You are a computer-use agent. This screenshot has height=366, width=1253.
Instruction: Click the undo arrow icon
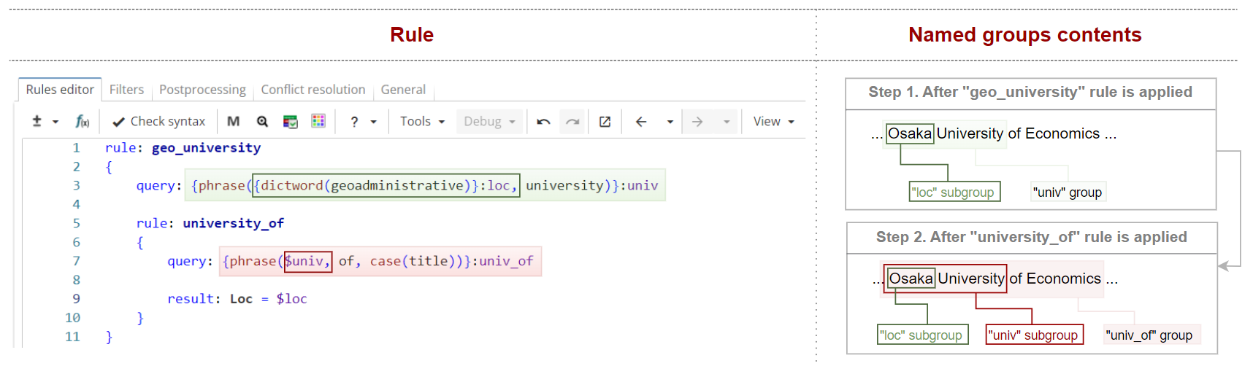543,122
